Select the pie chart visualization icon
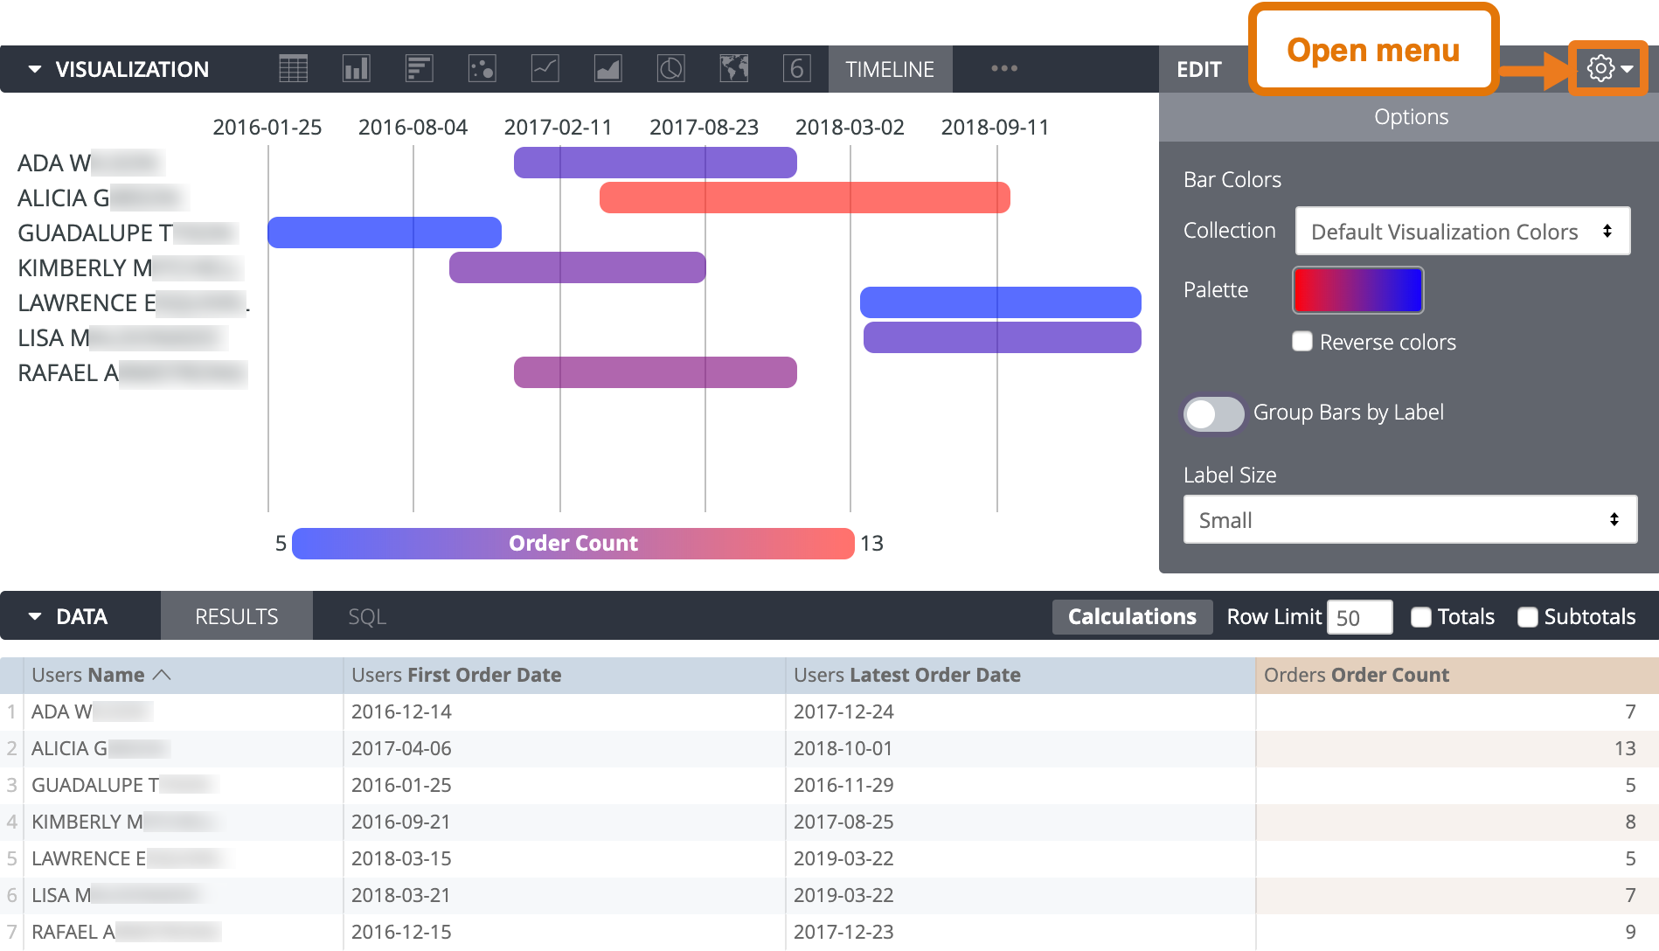The height and width of the screenshot is (951, 1659). (x=670, y=68)
